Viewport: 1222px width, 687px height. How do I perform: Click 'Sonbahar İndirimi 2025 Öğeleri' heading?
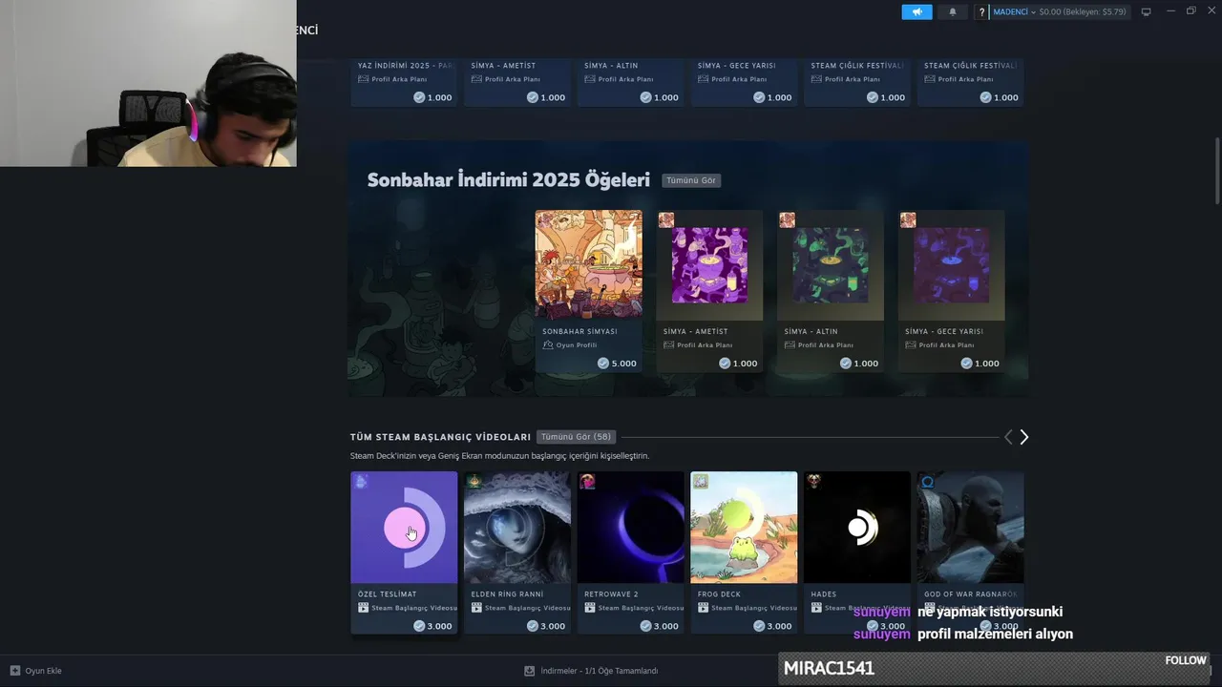click(509, 180)
